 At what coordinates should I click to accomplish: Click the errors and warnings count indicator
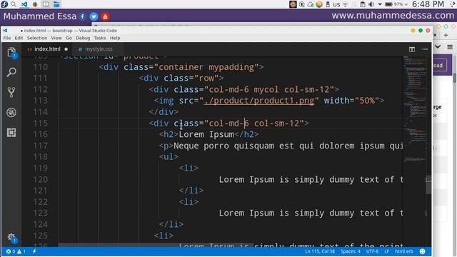coord(16,251)
